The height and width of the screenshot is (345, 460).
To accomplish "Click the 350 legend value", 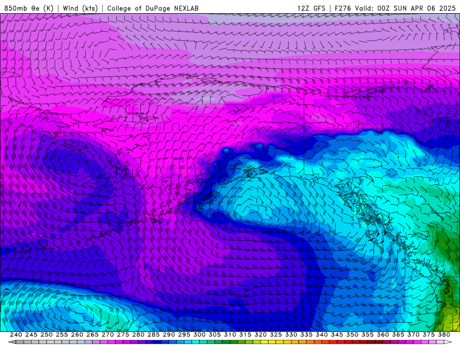I will (352, 335).
